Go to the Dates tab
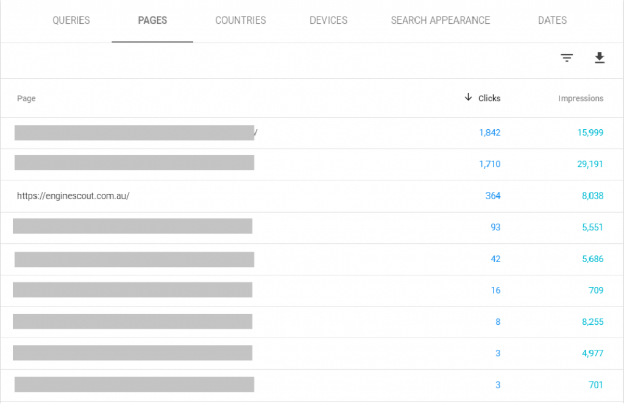 coord(552,21)
